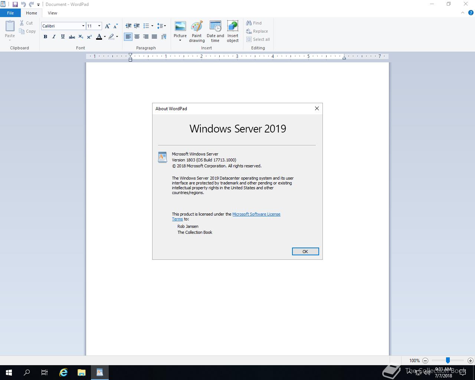
Task: Open the highlight color dropdown arrow
Action: click(x=117, y=37)
